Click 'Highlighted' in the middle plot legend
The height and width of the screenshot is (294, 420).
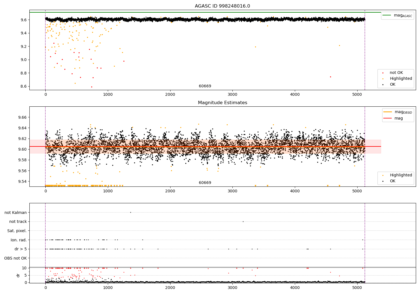(401, 175)
